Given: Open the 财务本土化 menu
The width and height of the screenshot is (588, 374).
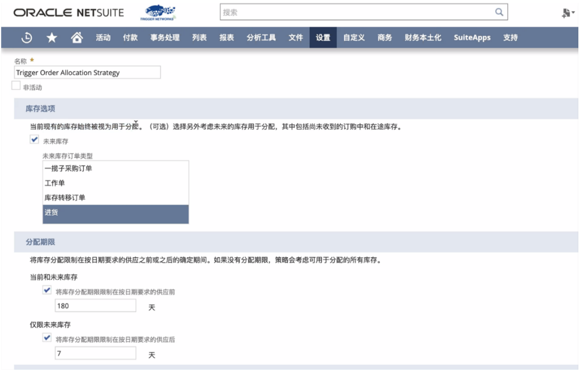Looking at the screenshot, I should (423, 37).
